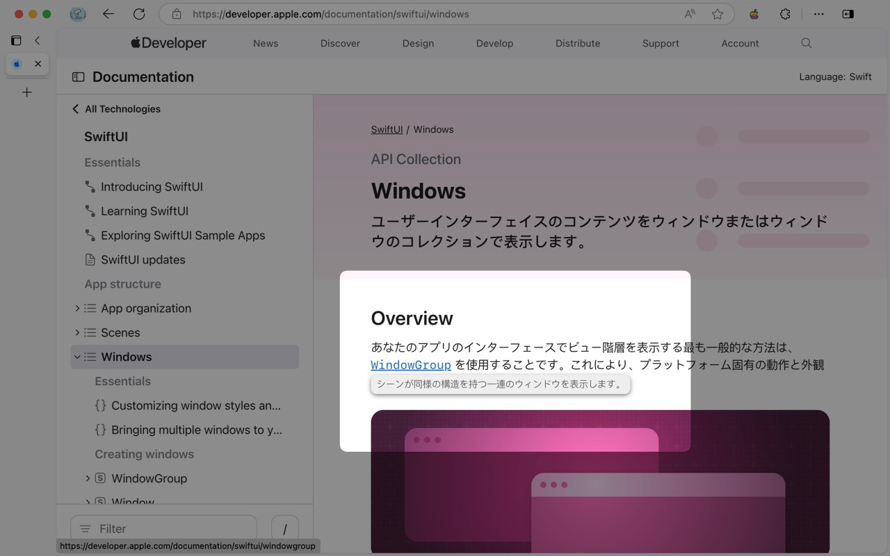Open the Language: Swift selector

[835, 77]
